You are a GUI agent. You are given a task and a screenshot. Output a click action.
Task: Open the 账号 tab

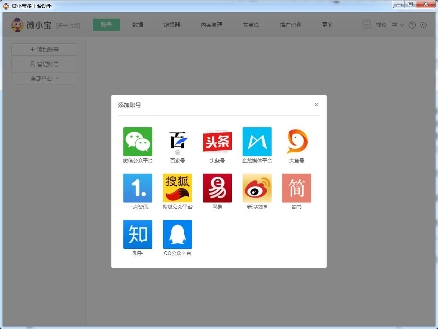106,25
